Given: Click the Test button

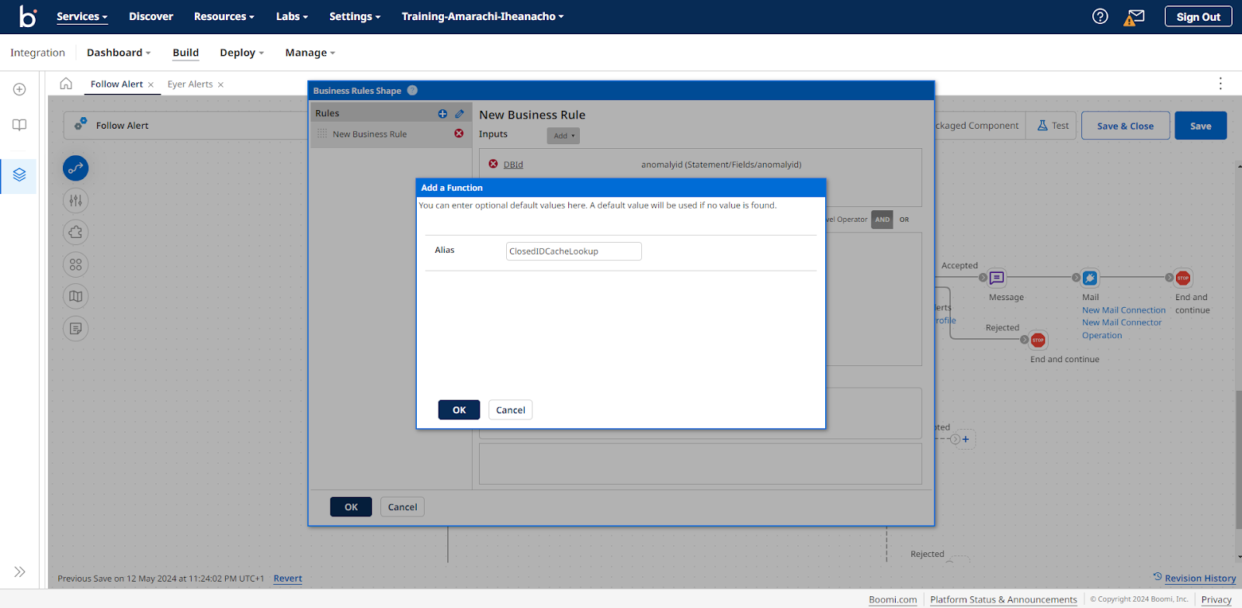Looking at the screenshot, I should point(1053,126).
